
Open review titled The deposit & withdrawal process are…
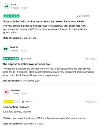click(27, 64)
